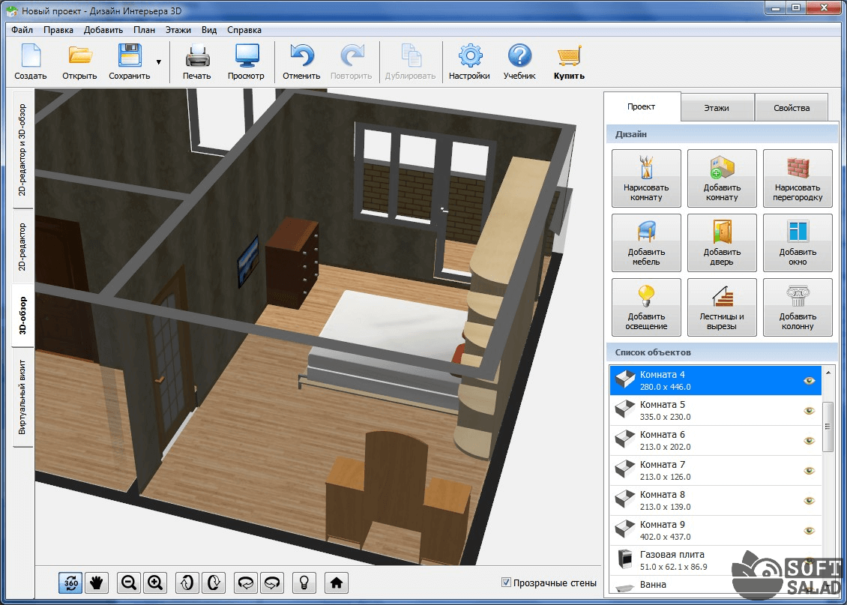Click the 'Купить' shopping cart button

569,62
